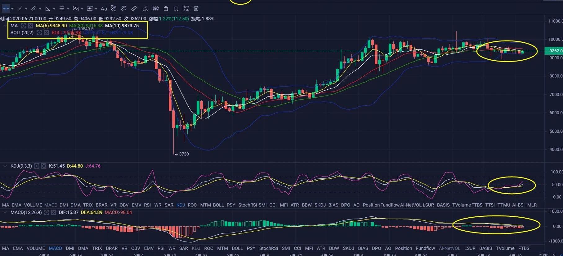Expand the trend line tool dropdown arrow
The width and height of the screenshot is (563, 256).
click(26, 9)
